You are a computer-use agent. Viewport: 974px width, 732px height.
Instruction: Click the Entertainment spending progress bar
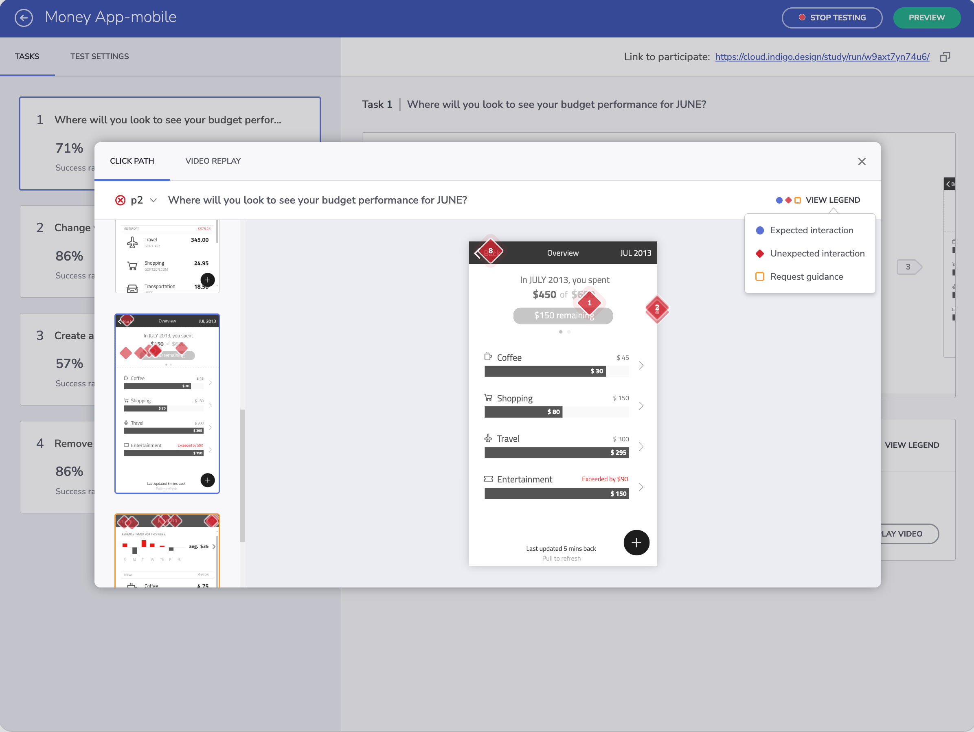[556, 493]
